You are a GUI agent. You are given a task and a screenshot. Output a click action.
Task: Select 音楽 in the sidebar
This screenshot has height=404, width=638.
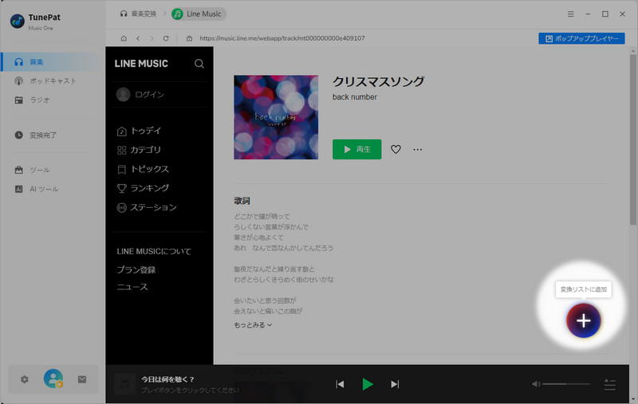(x=53, y=62)
